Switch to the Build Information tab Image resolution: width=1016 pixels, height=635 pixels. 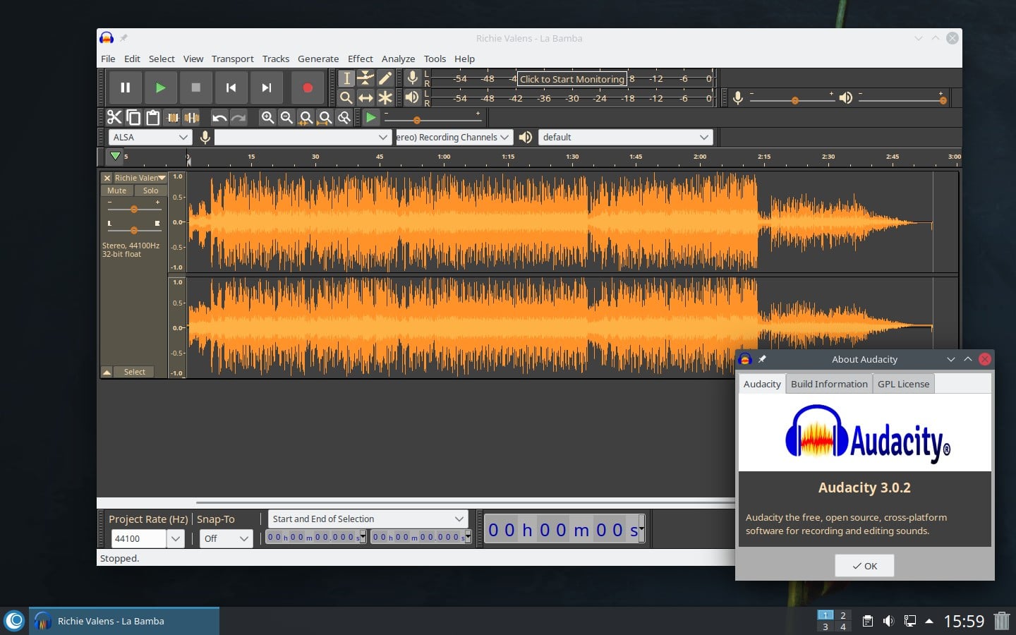828,384
